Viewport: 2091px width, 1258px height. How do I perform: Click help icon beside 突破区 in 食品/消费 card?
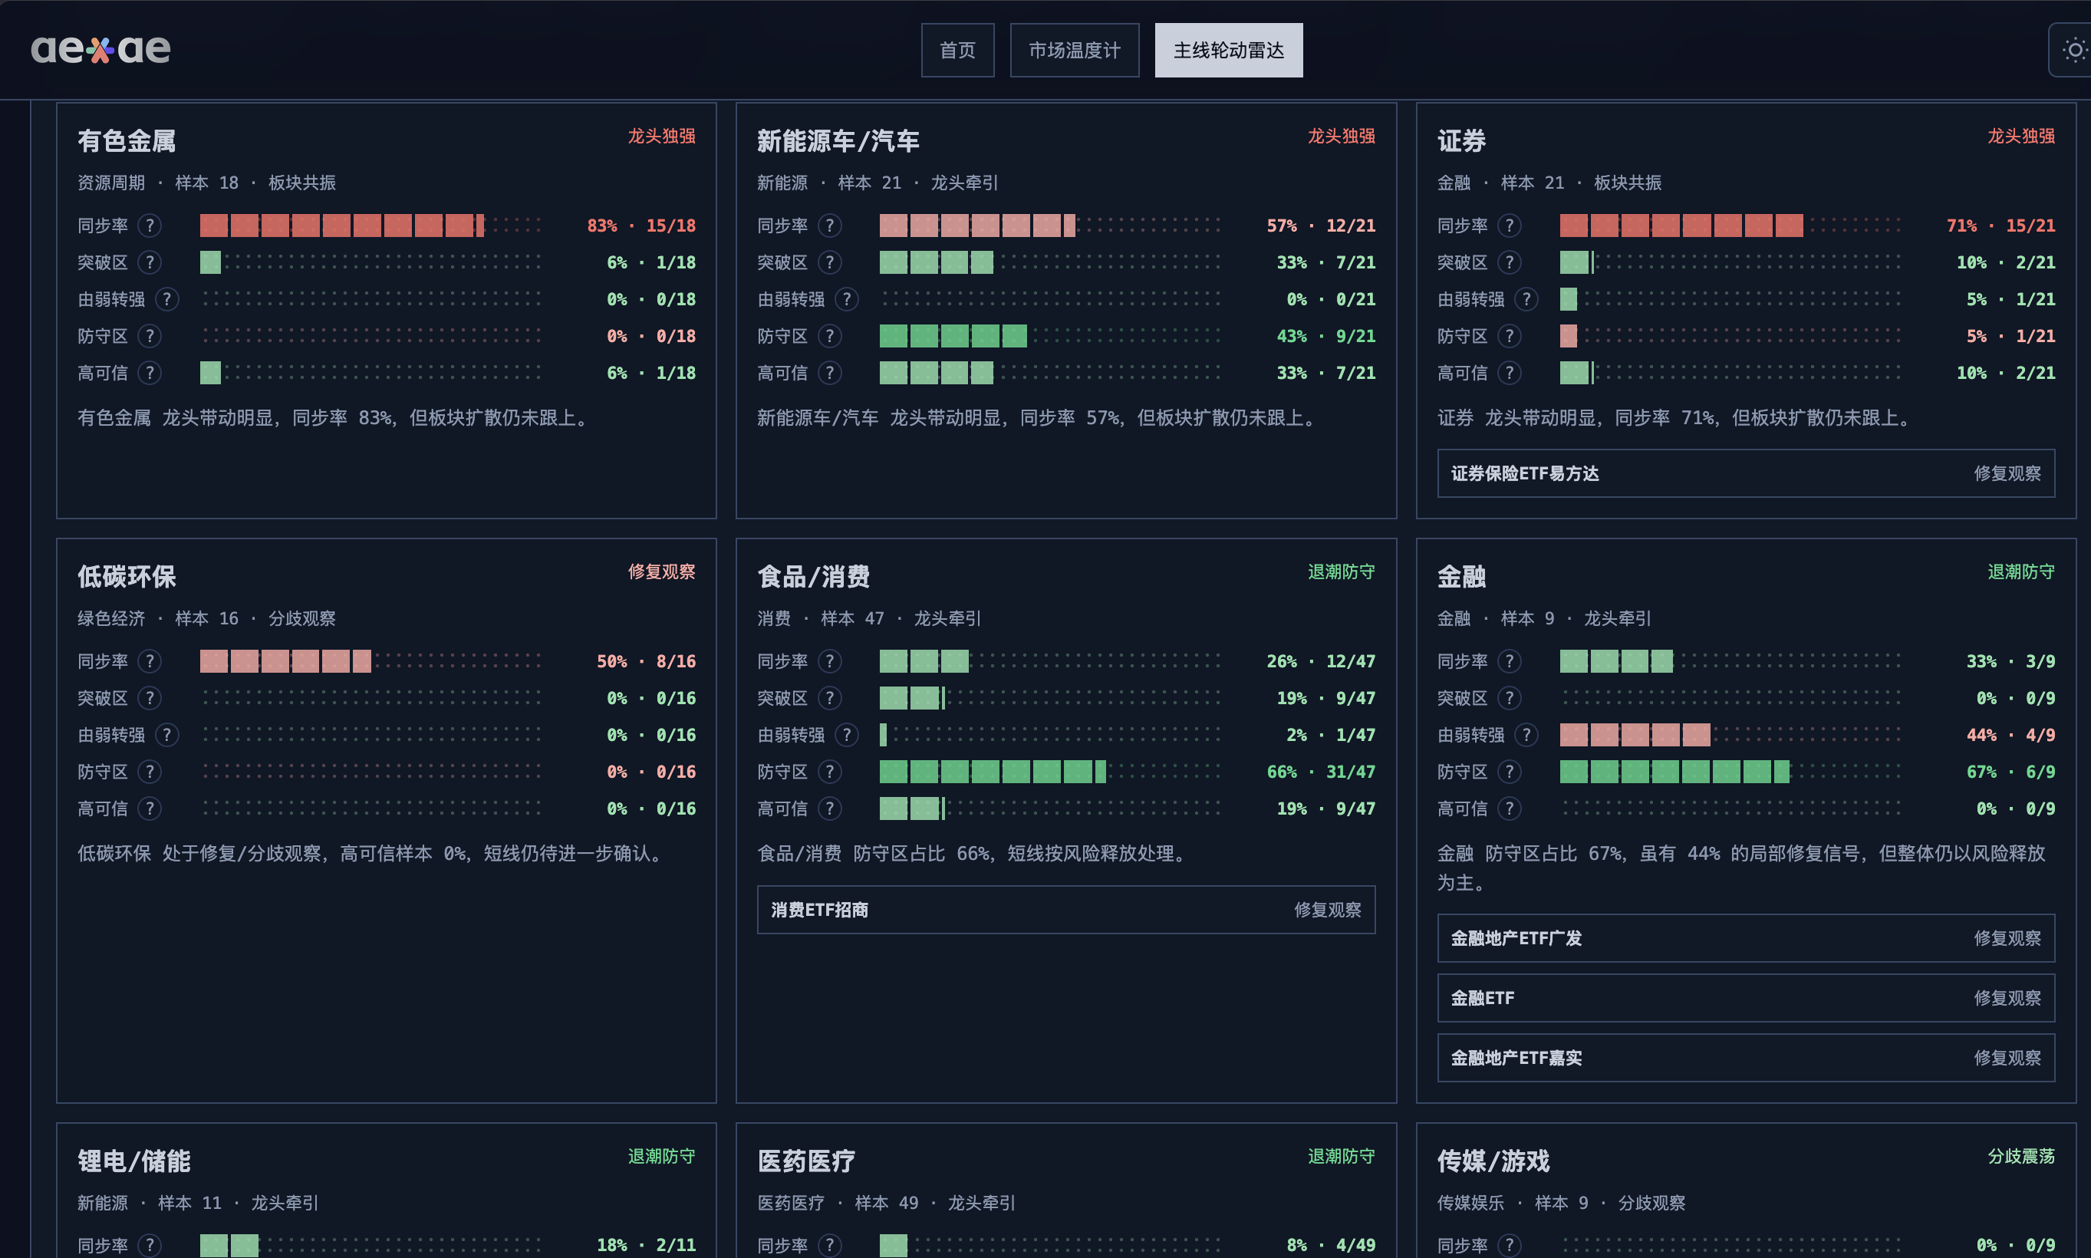(830, 698)
